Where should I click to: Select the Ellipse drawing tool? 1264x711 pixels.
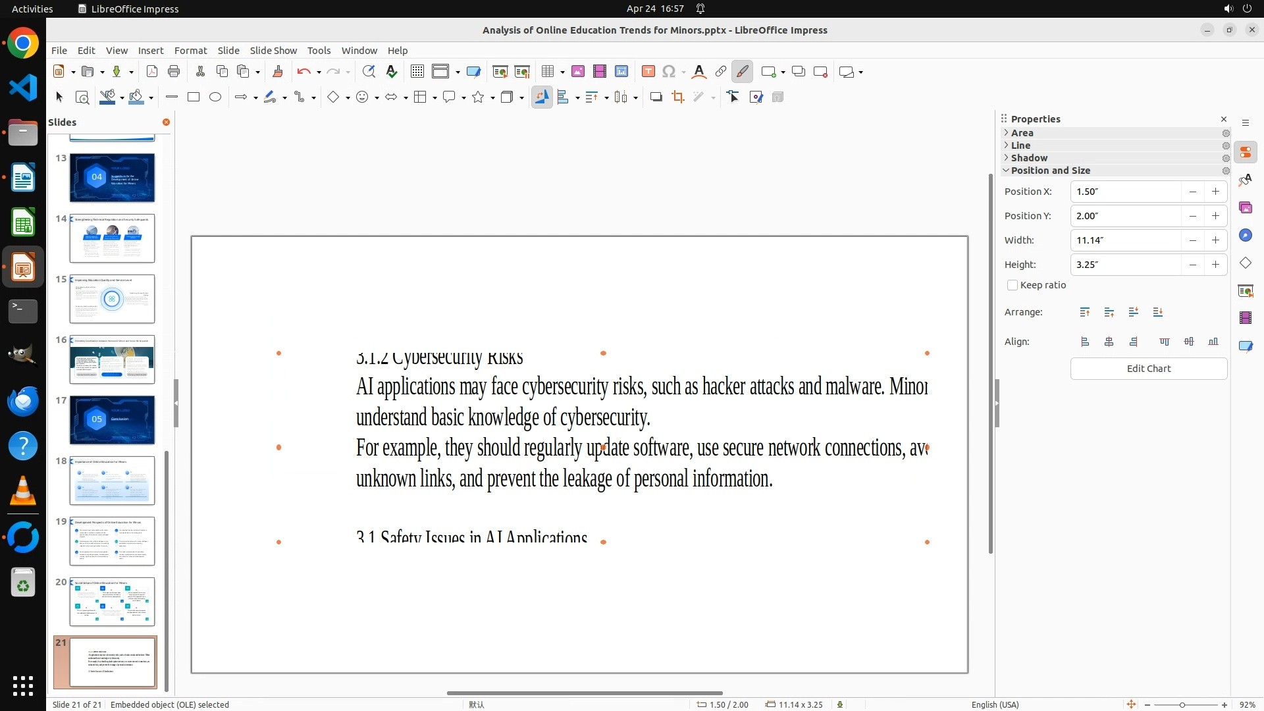(215, 97)
